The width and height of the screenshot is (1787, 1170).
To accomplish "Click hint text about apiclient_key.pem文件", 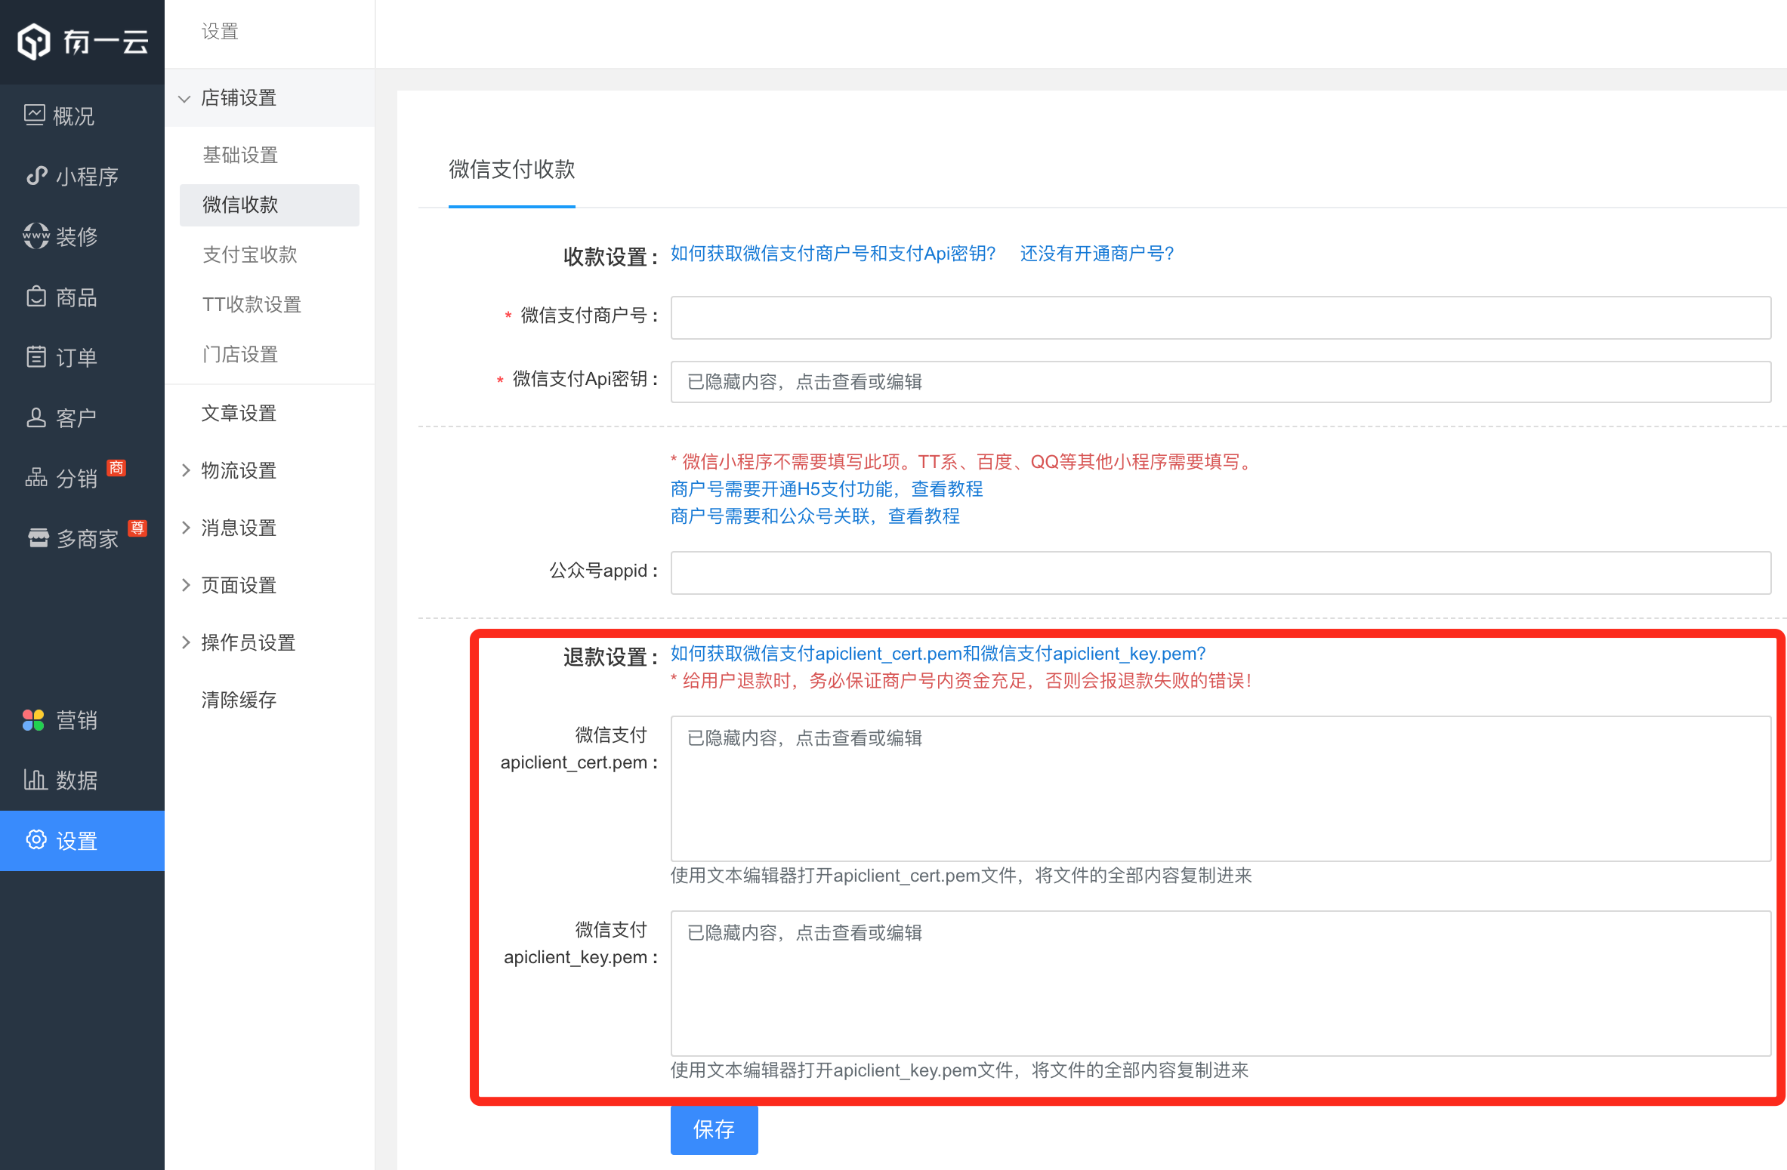I will [x=960, y=1070].
